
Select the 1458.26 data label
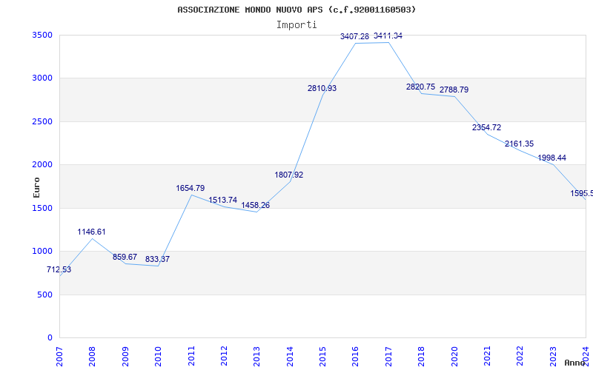click(x=256, y=206)
